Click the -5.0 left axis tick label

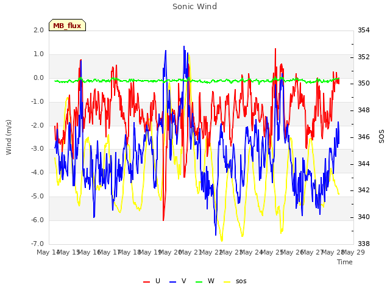(x=37, y=197)
